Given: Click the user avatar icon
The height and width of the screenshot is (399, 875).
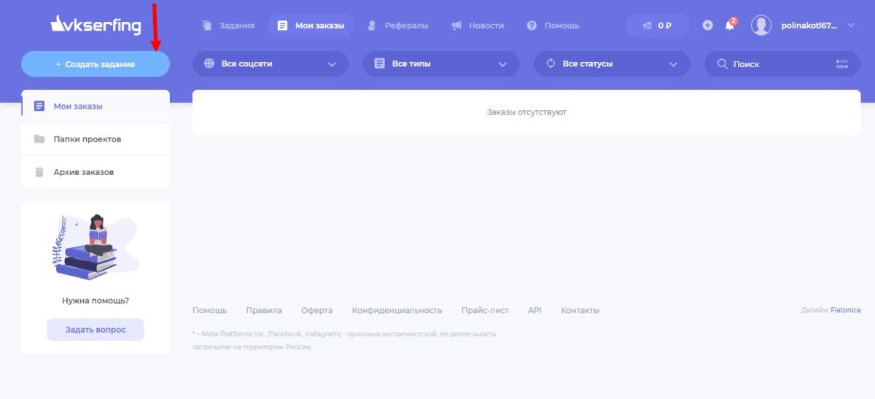Looking at the screenshot, I should tap(761, 26).
